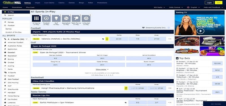Collapse Moscow Liga Pro section
The width and height of the screenshot is (226, 106).
point(171,95)
